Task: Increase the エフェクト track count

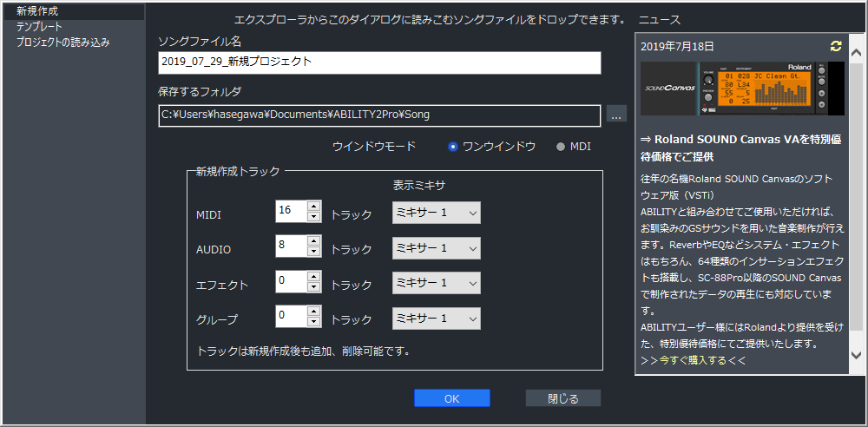Action: [313, 278]
